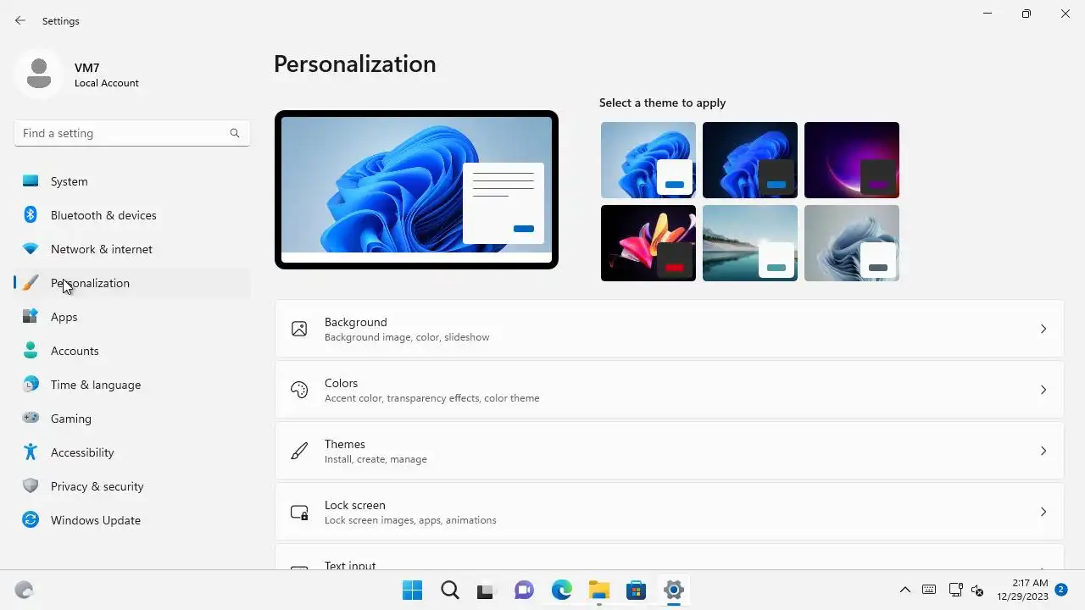Screen dimensions: 1085x610
Task: Click the Privacy & security shield icon
Action: pyautogui.click(x=31, y=486)
